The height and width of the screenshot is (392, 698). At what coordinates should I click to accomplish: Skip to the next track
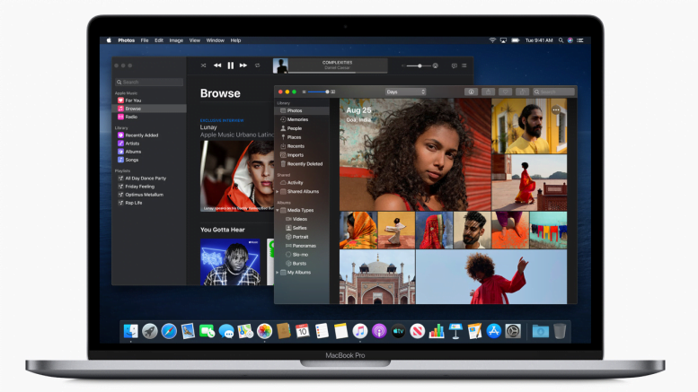point(243,65)
